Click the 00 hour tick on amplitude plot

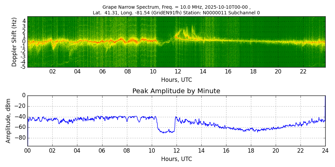coord(27,150)
